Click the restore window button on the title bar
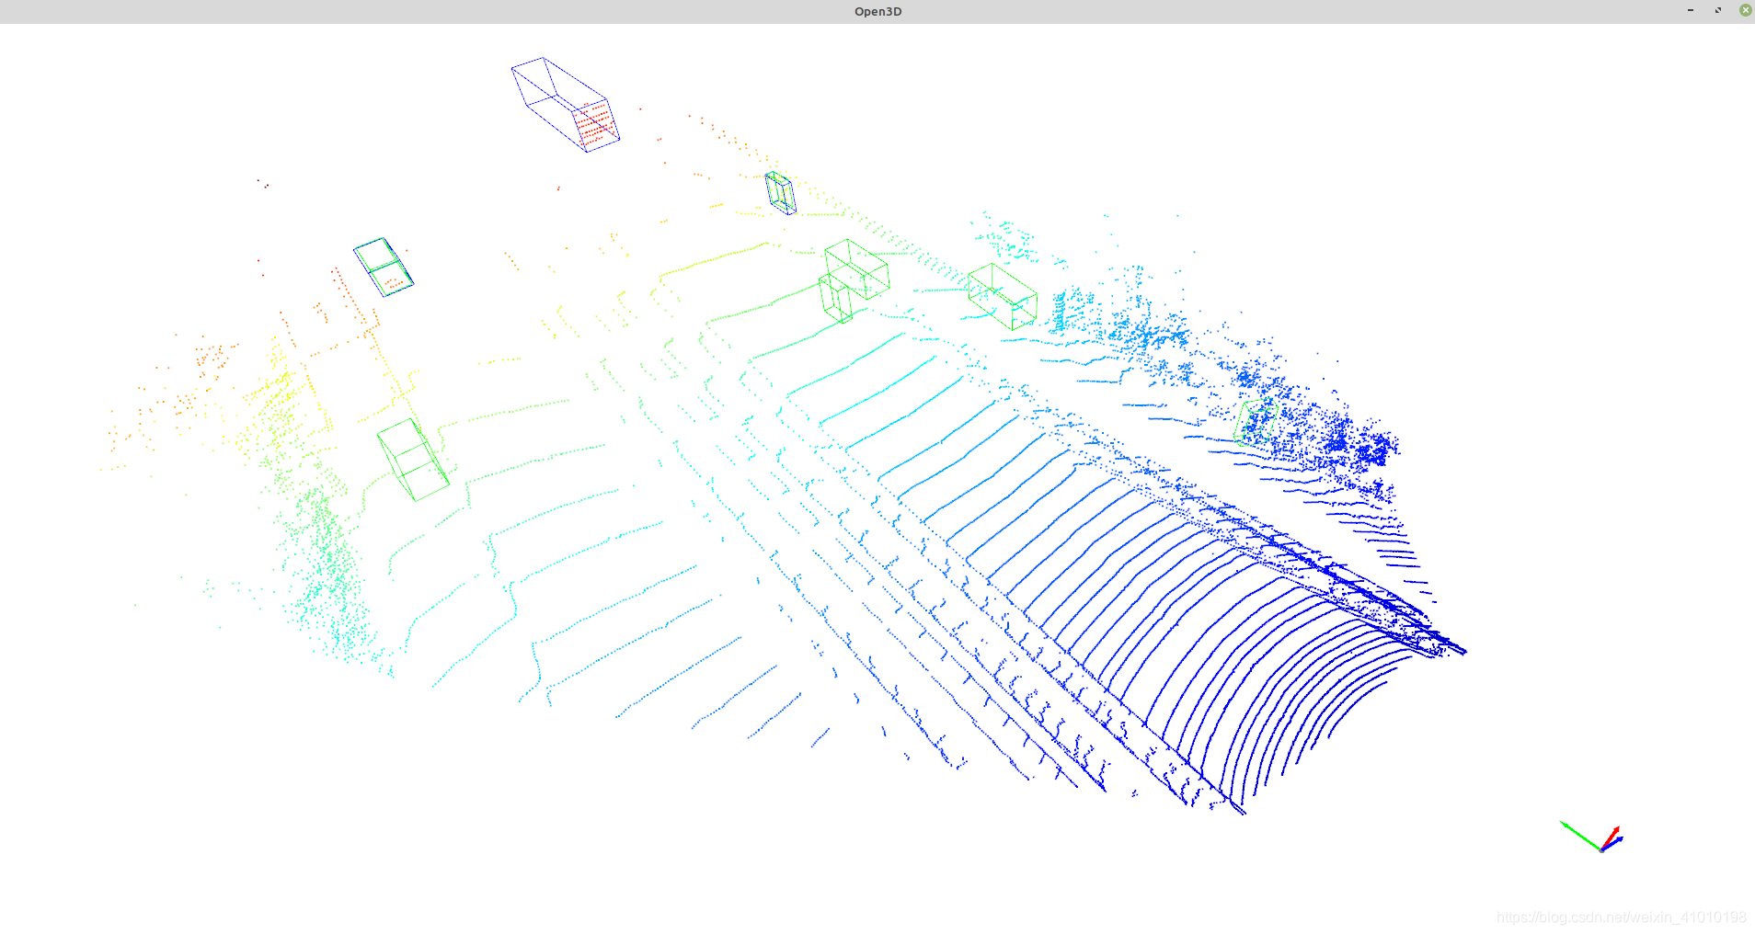 click(x=1717, y=10)
